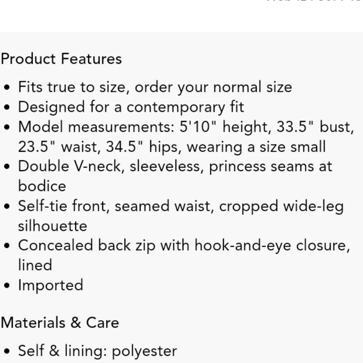
Task: Click 'princess seams at' text
Action: click(x=270, y=166)
